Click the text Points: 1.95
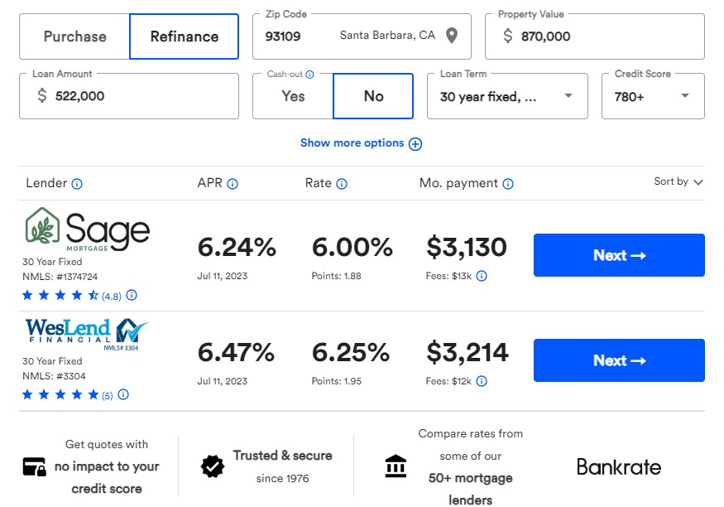This screenshot has width=724, height=507. 336,381
